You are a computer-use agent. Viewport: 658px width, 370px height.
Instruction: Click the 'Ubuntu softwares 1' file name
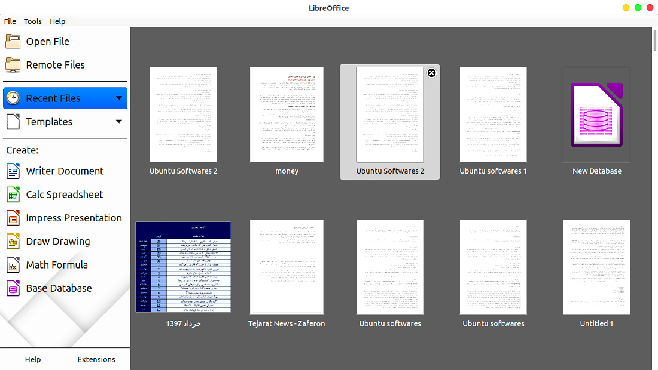(493, 171)
